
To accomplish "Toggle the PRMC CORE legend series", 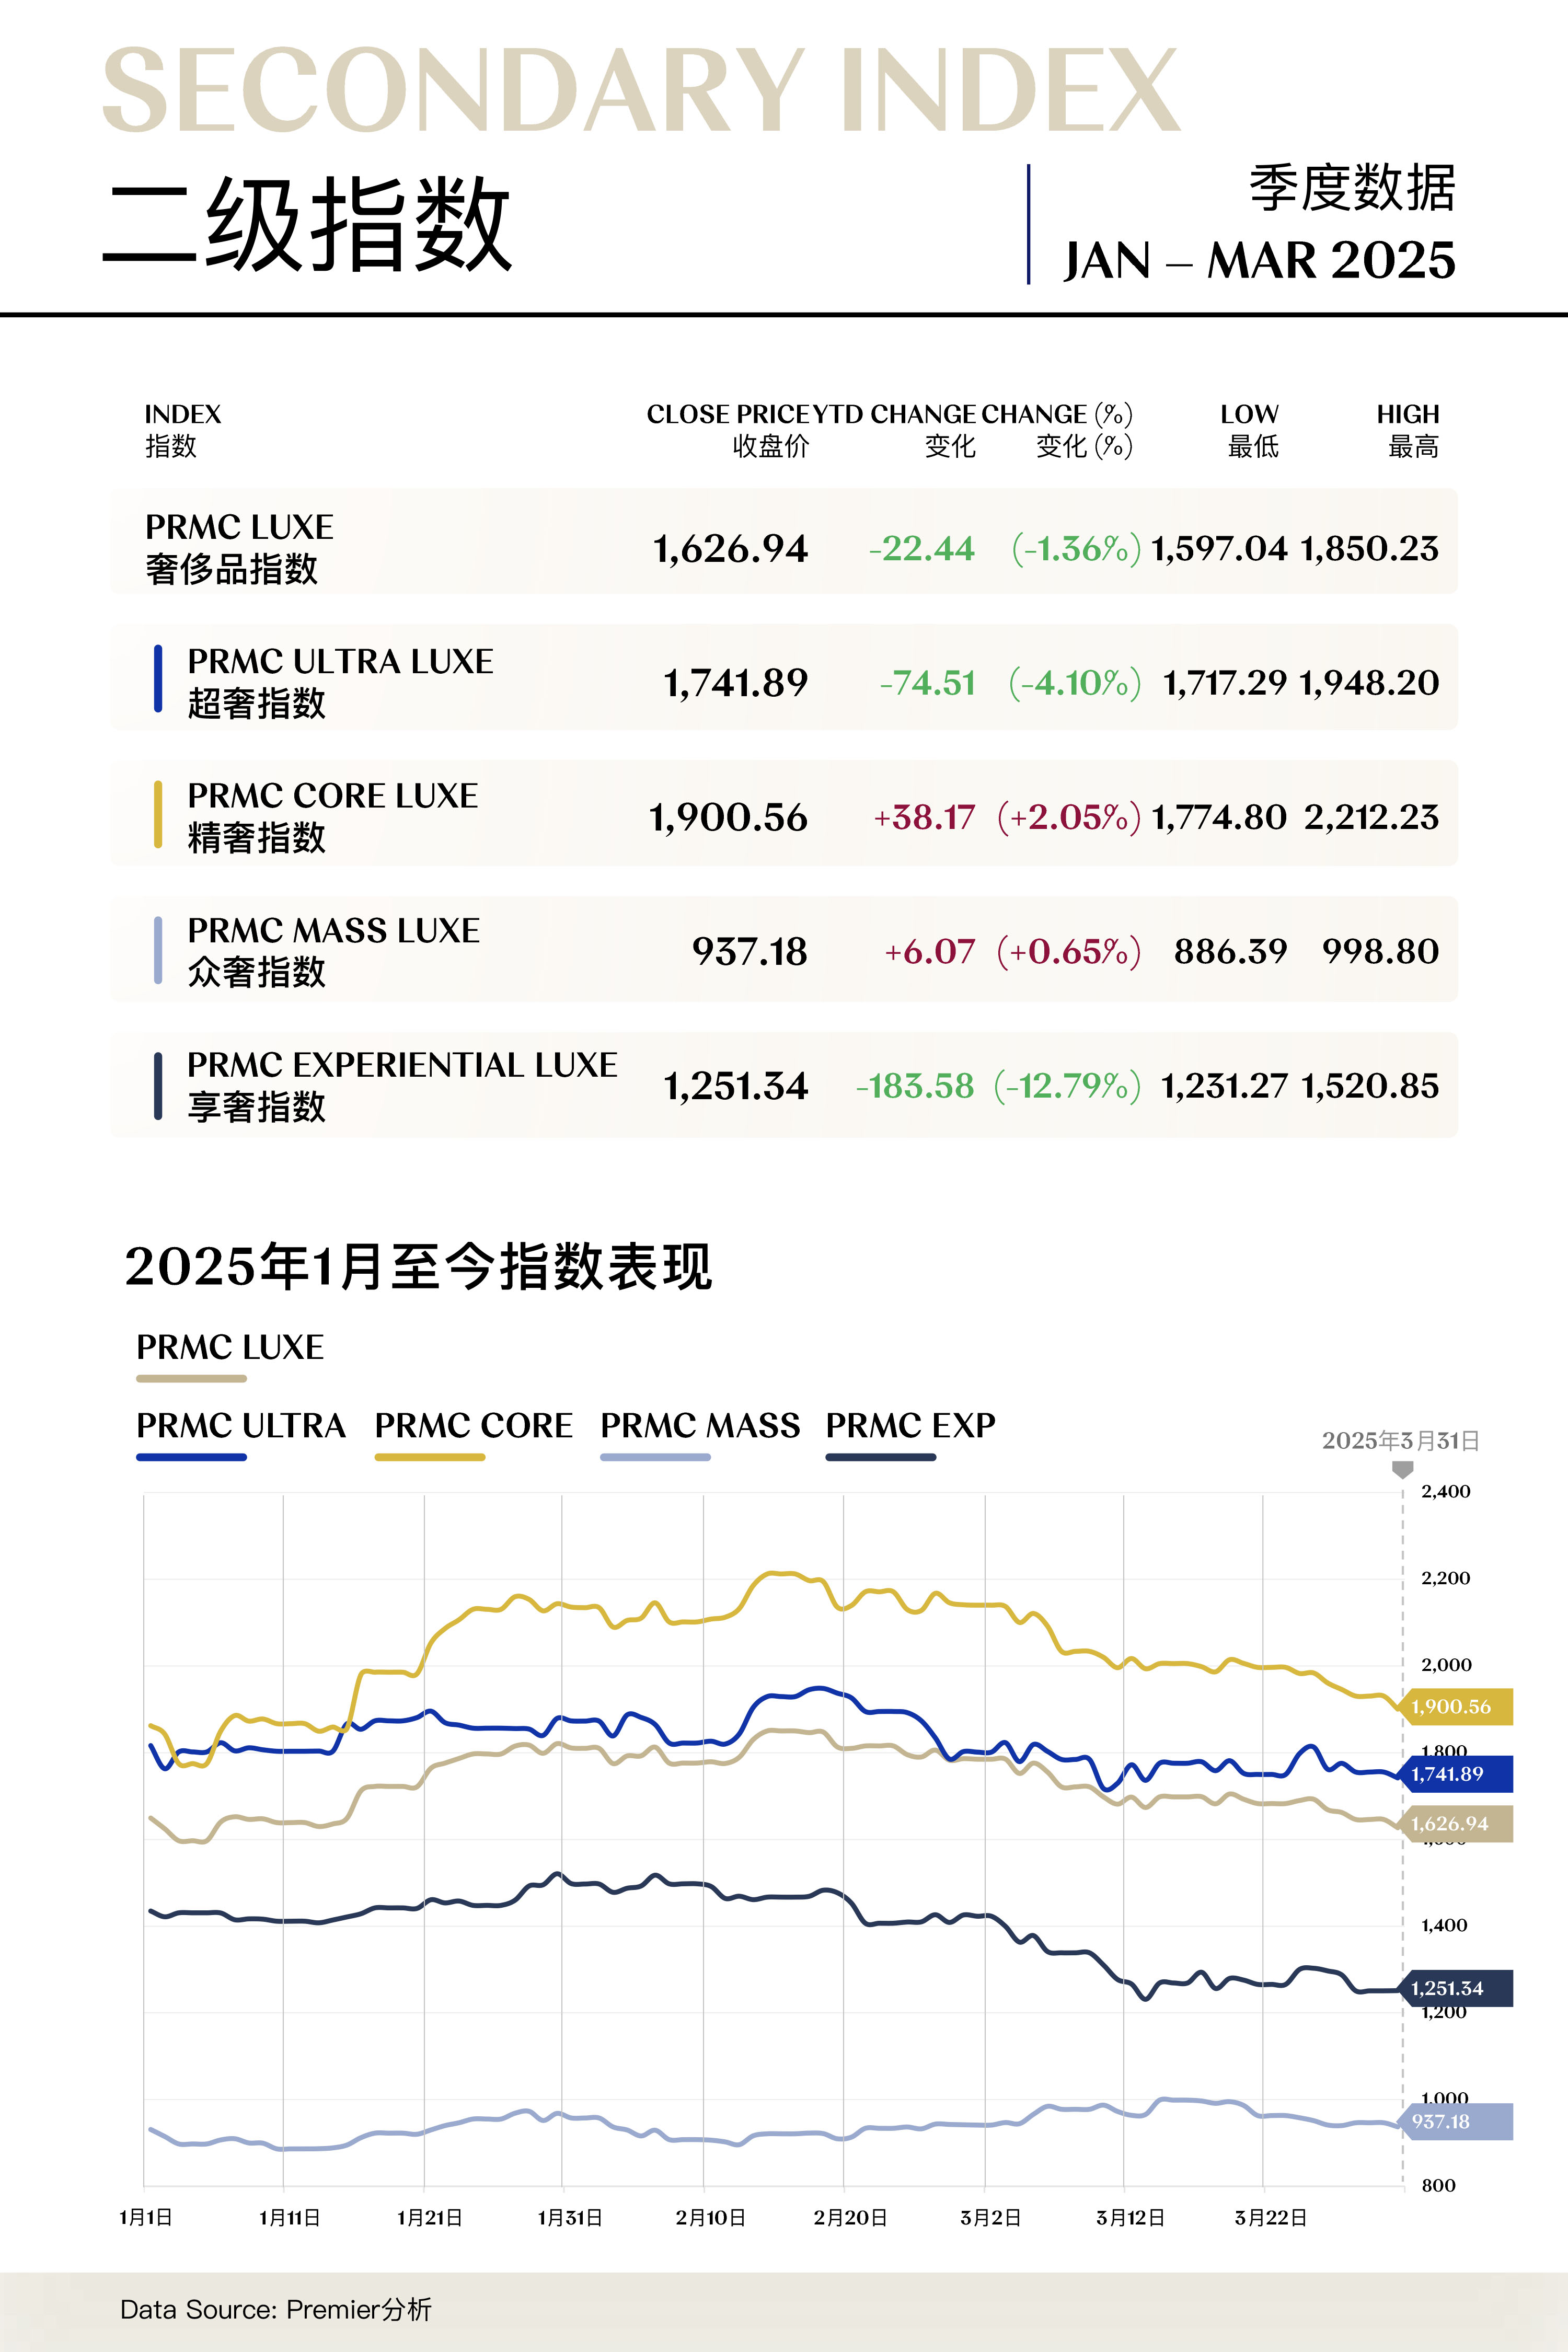I will point(473,1426).
